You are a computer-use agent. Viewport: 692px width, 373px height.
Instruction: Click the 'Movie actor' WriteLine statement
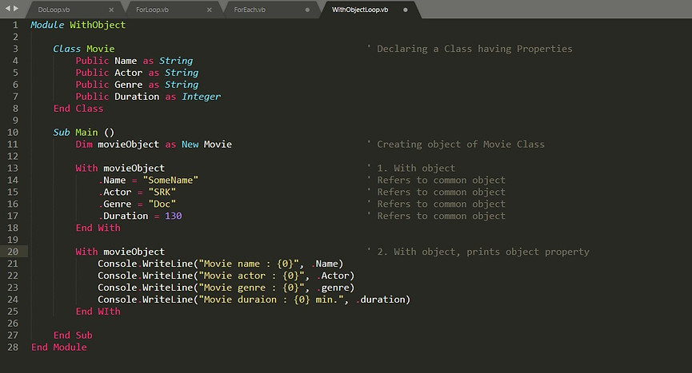(x=226, y=276)
